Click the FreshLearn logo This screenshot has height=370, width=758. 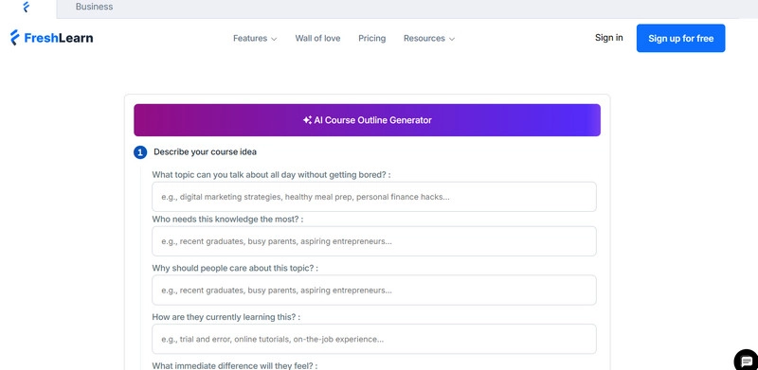[52, 38]
